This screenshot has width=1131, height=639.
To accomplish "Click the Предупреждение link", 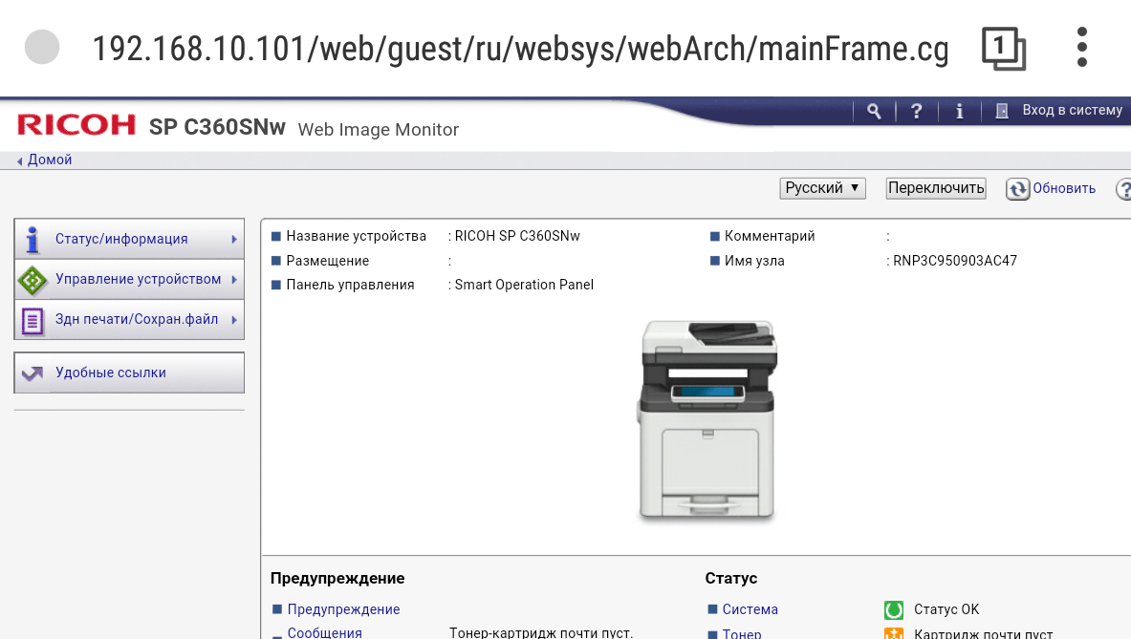I will 343,609.
